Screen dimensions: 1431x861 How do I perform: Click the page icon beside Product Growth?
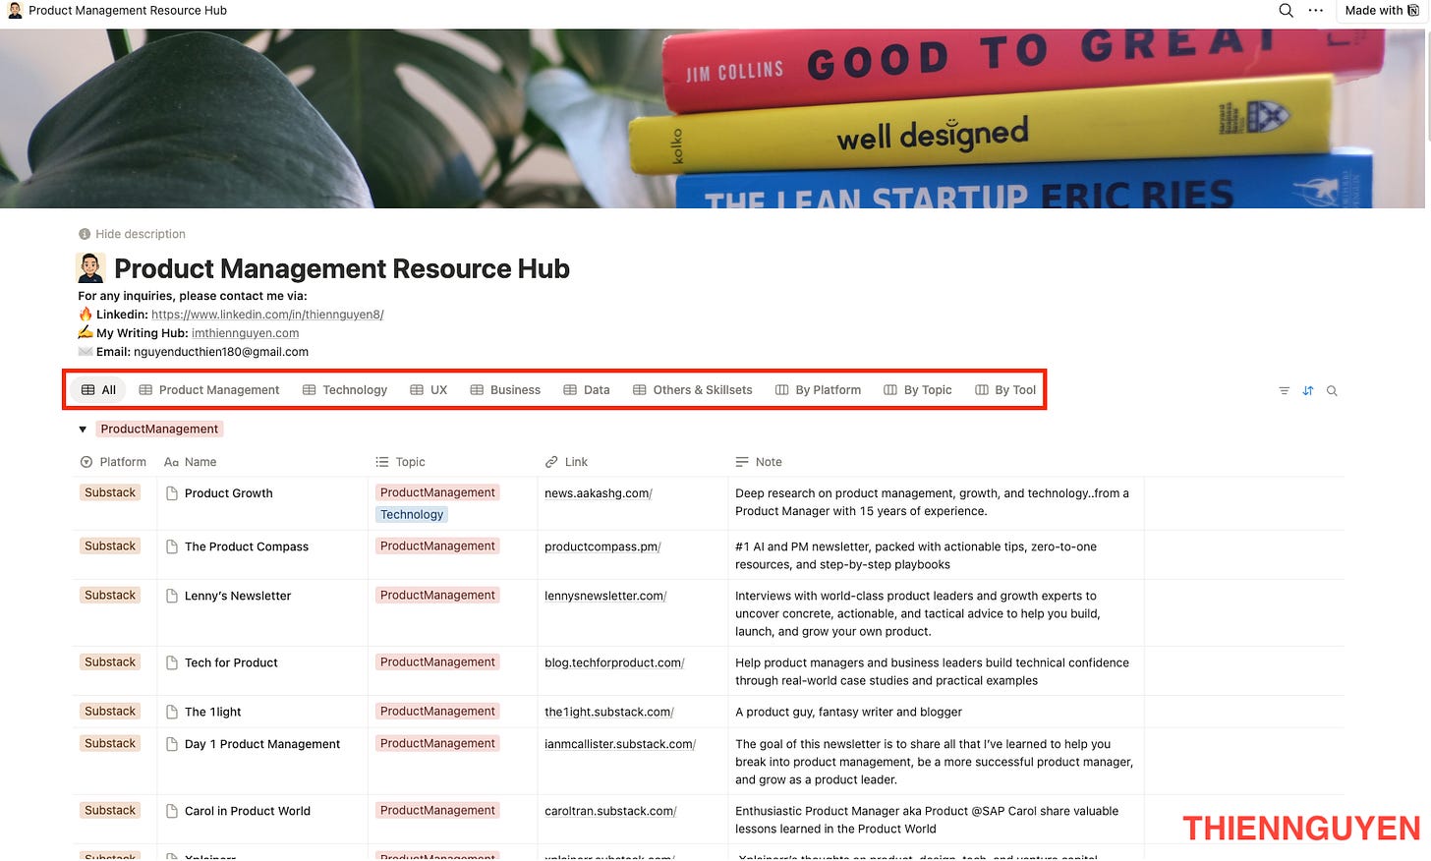click(x=172, y=493)
